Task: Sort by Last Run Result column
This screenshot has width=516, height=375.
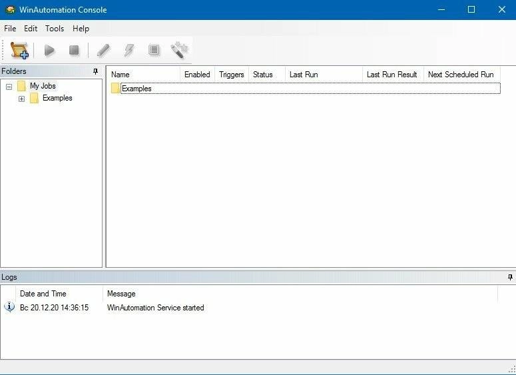Action: [x=393, y=75]
